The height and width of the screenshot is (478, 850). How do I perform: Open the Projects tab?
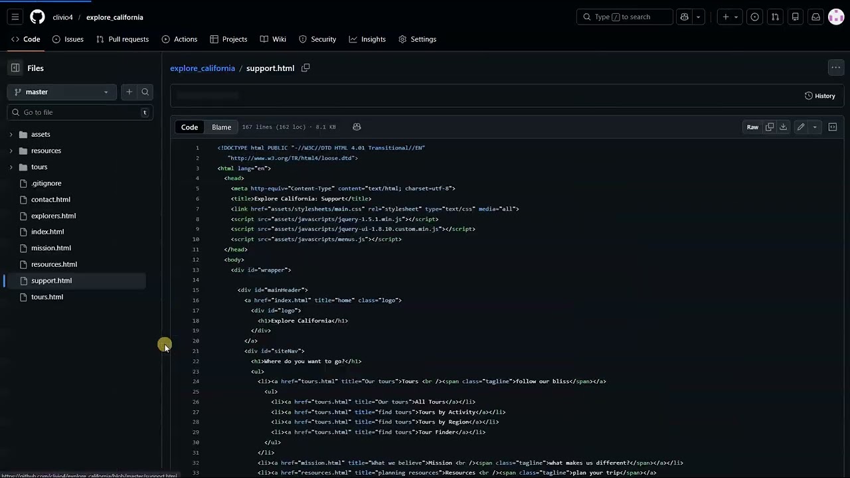click(228, 39)
